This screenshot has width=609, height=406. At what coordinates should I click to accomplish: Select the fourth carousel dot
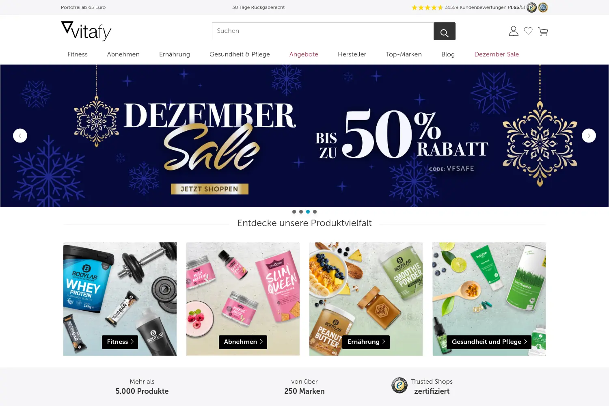tap(315, 212)
